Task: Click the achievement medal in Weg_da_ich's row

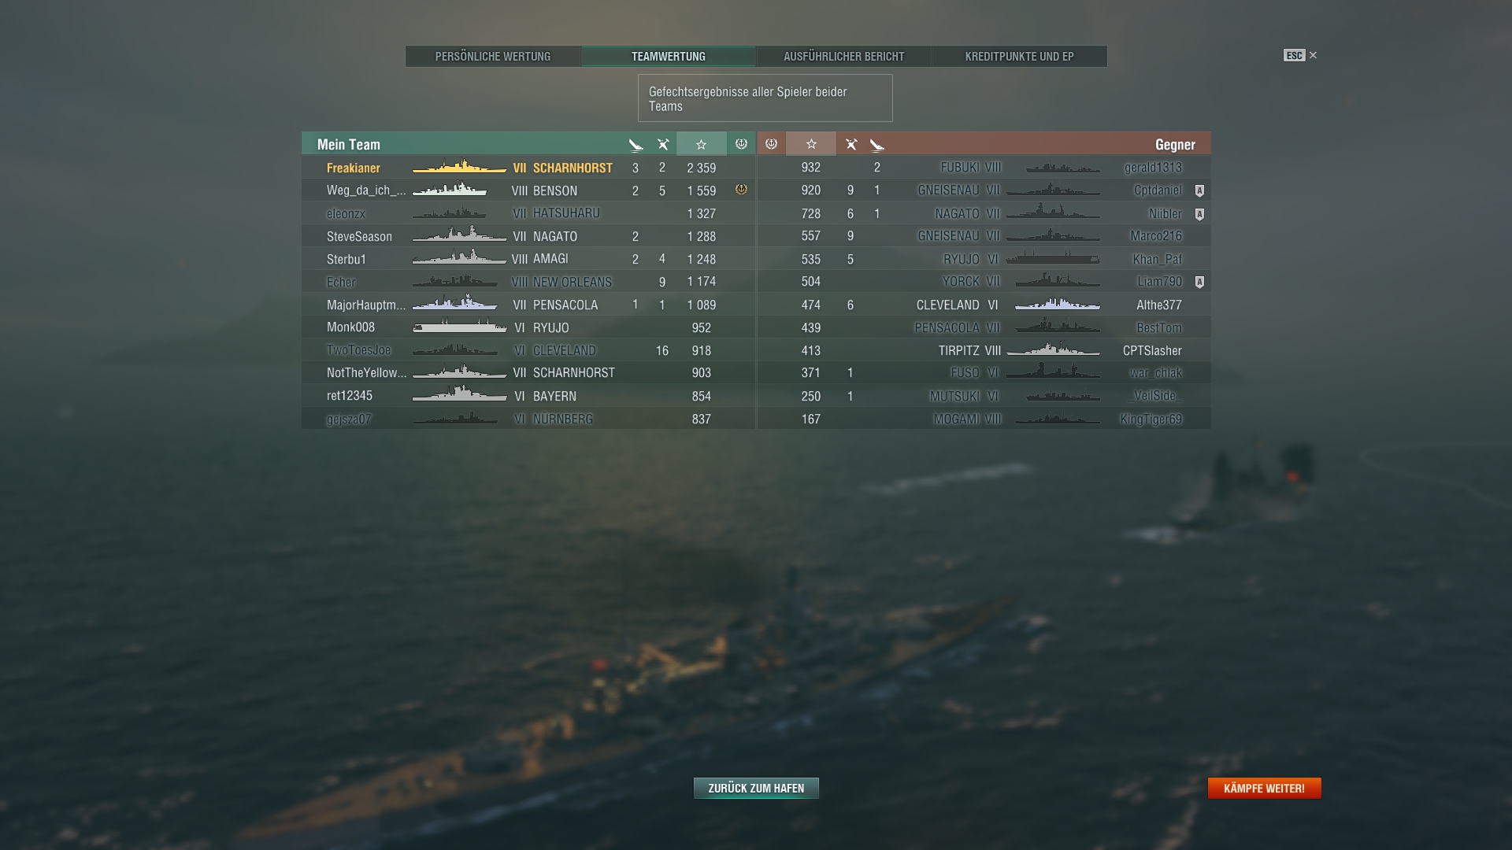Action: (741, 190)
